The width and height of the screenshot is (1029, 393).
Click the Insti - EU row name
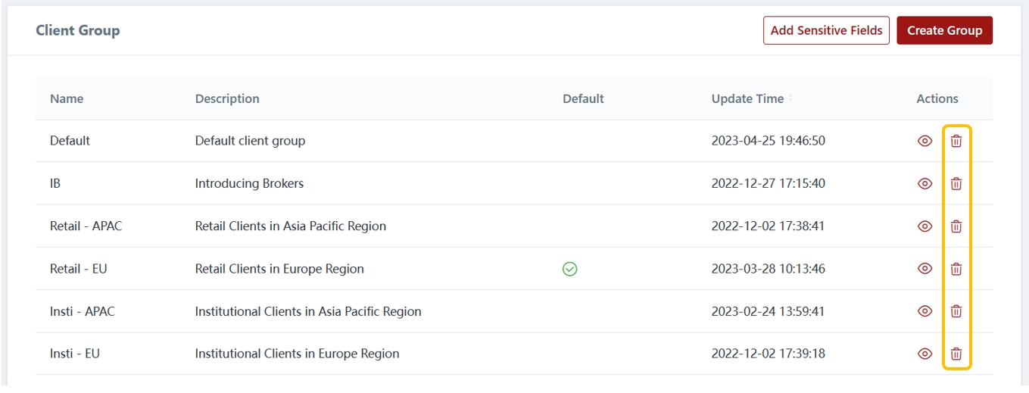pos(75,354)
